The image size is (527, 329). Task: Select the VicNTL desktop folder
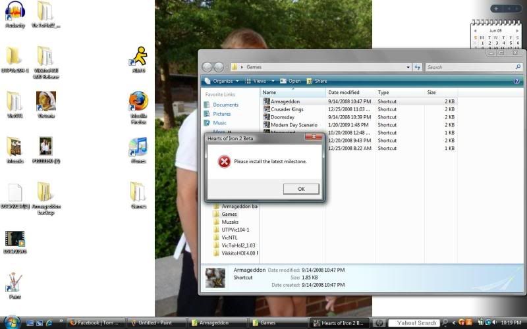[14, 105]
